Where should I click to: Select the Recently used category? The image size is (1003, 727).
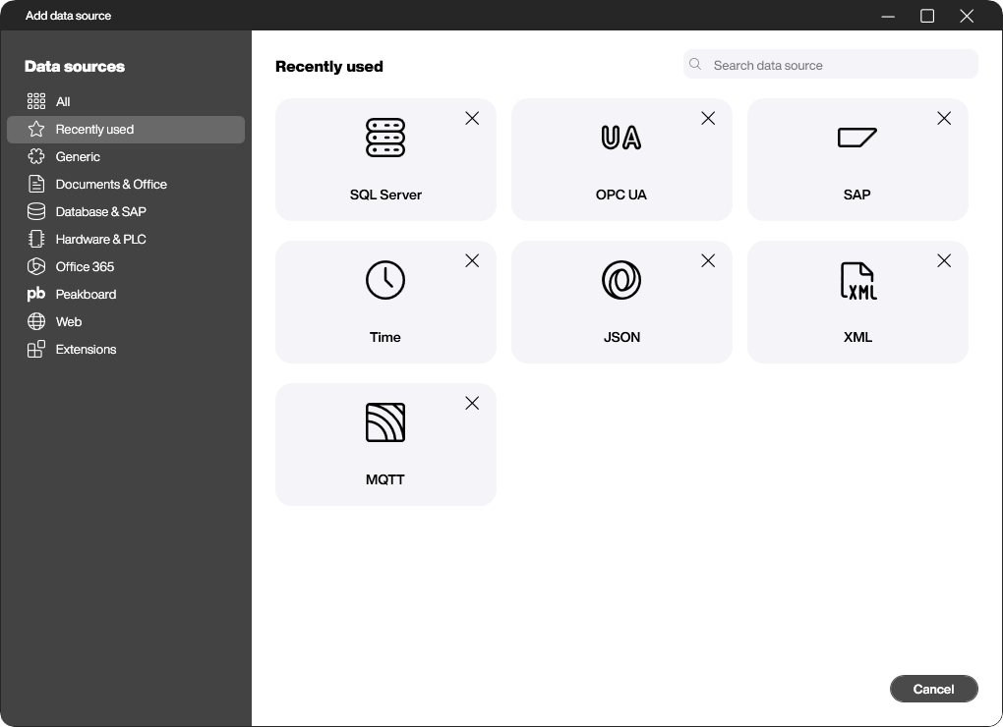pos(126,129)
